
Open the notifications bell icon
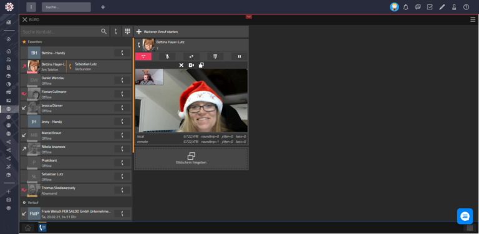405,7
